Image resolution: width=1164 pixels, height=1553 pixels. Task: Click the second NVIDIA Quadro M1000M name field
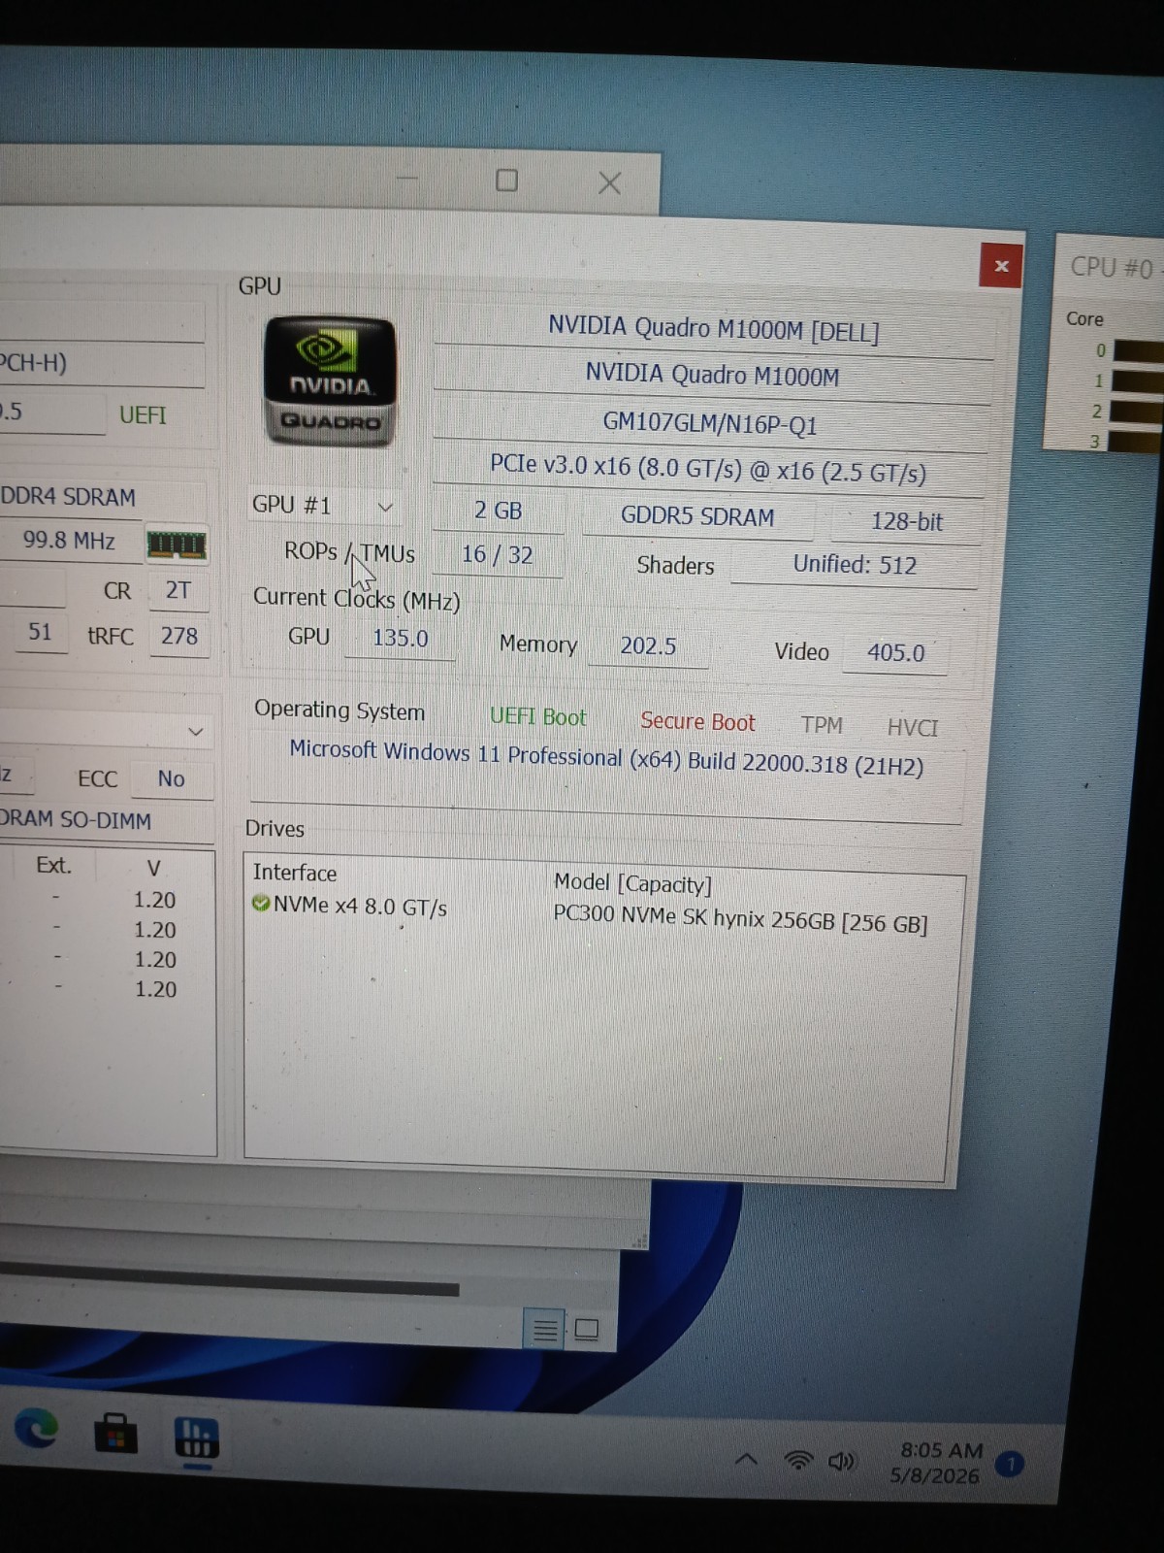pos(712,376)
